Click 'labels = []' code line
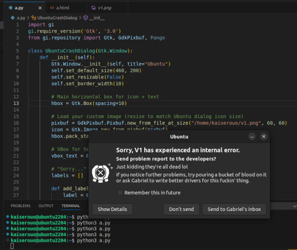The height and width of the screenshot is (250, 297). pos(67,175)
